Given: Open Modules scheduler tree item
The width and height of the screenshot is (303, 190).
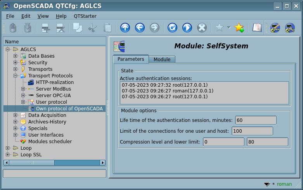Looking at the screenshot, I should tap(50, 142).
